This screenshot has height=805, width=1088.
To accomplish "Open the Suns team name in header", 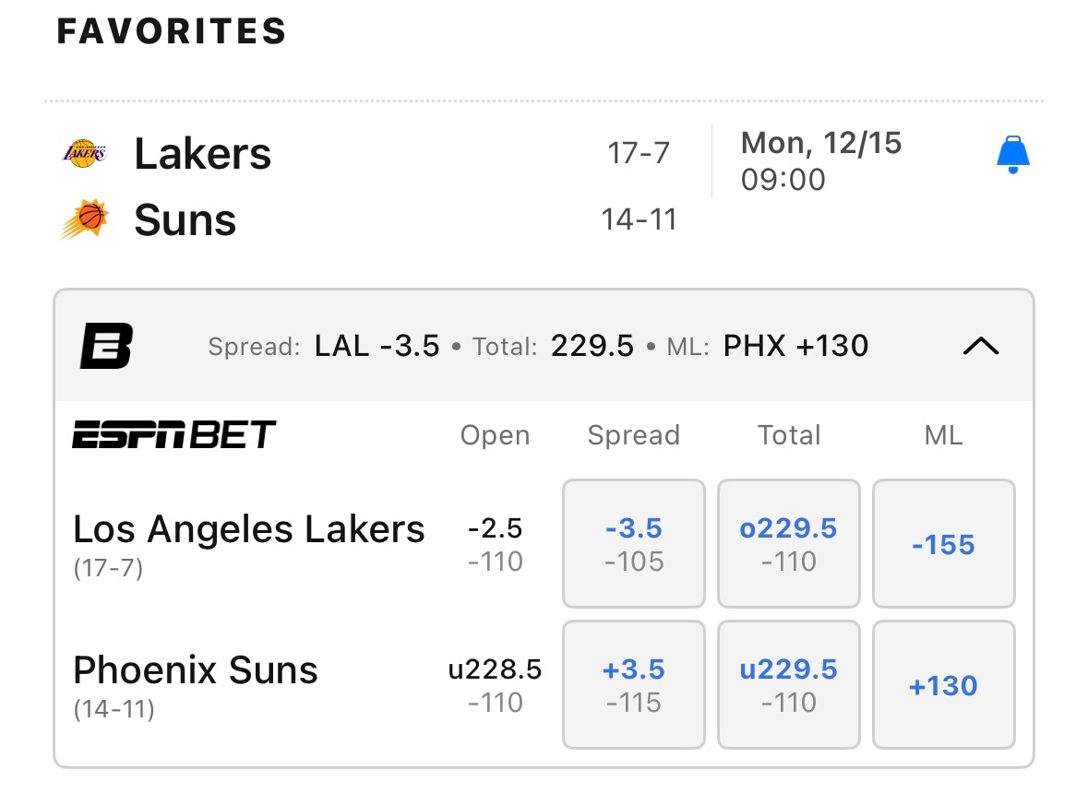I will [185, 220].
